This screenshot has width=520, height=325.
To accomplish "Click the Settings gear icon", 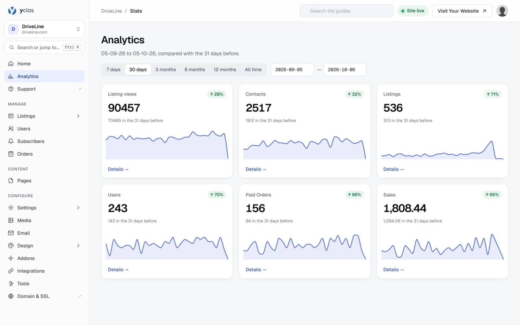I will [11, 208].
